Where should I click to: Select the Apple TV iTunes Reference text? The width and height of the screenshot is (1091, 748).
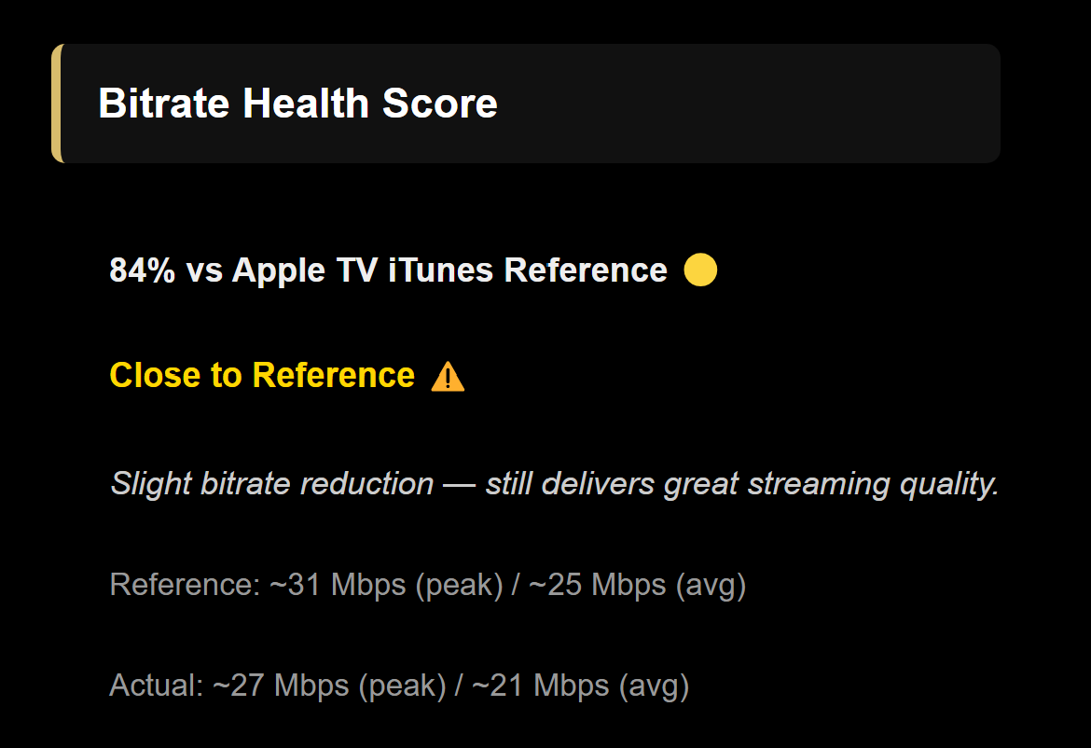click(x=449, y=270)
